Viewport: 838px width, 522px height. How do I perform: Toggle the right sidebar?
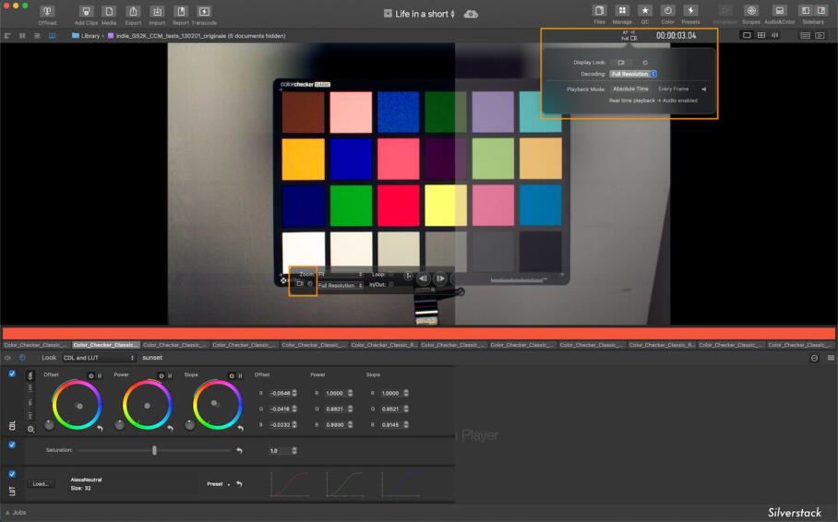821,11
